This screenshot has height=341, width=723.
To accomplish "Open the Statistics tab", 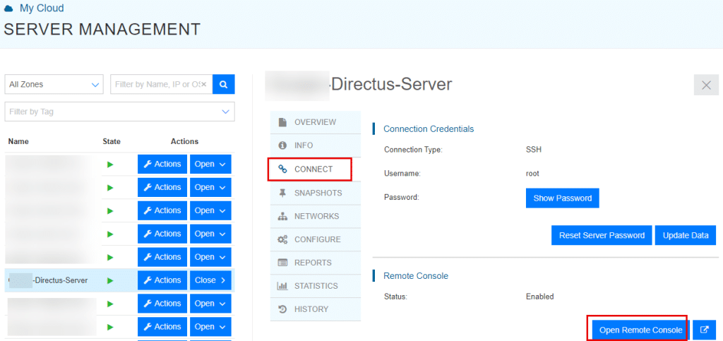I will point(316,286).
